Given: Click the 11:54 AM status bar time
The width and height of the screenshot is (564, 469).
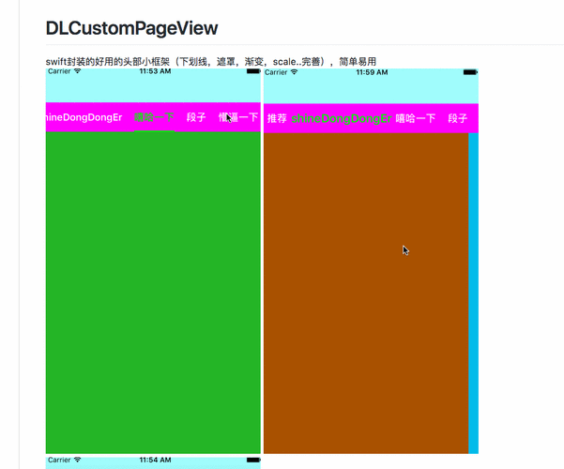Looking at the screenshot, I should pos(155,460).
